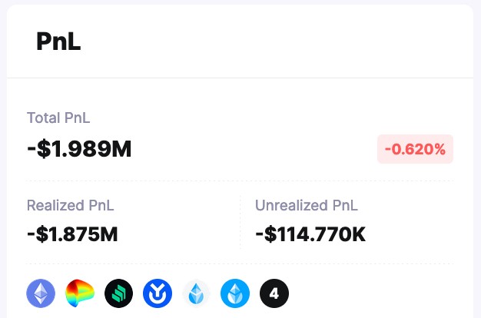Click the blue icon with white Y logo
Screen dimensions: 481x318
point(158,292)
